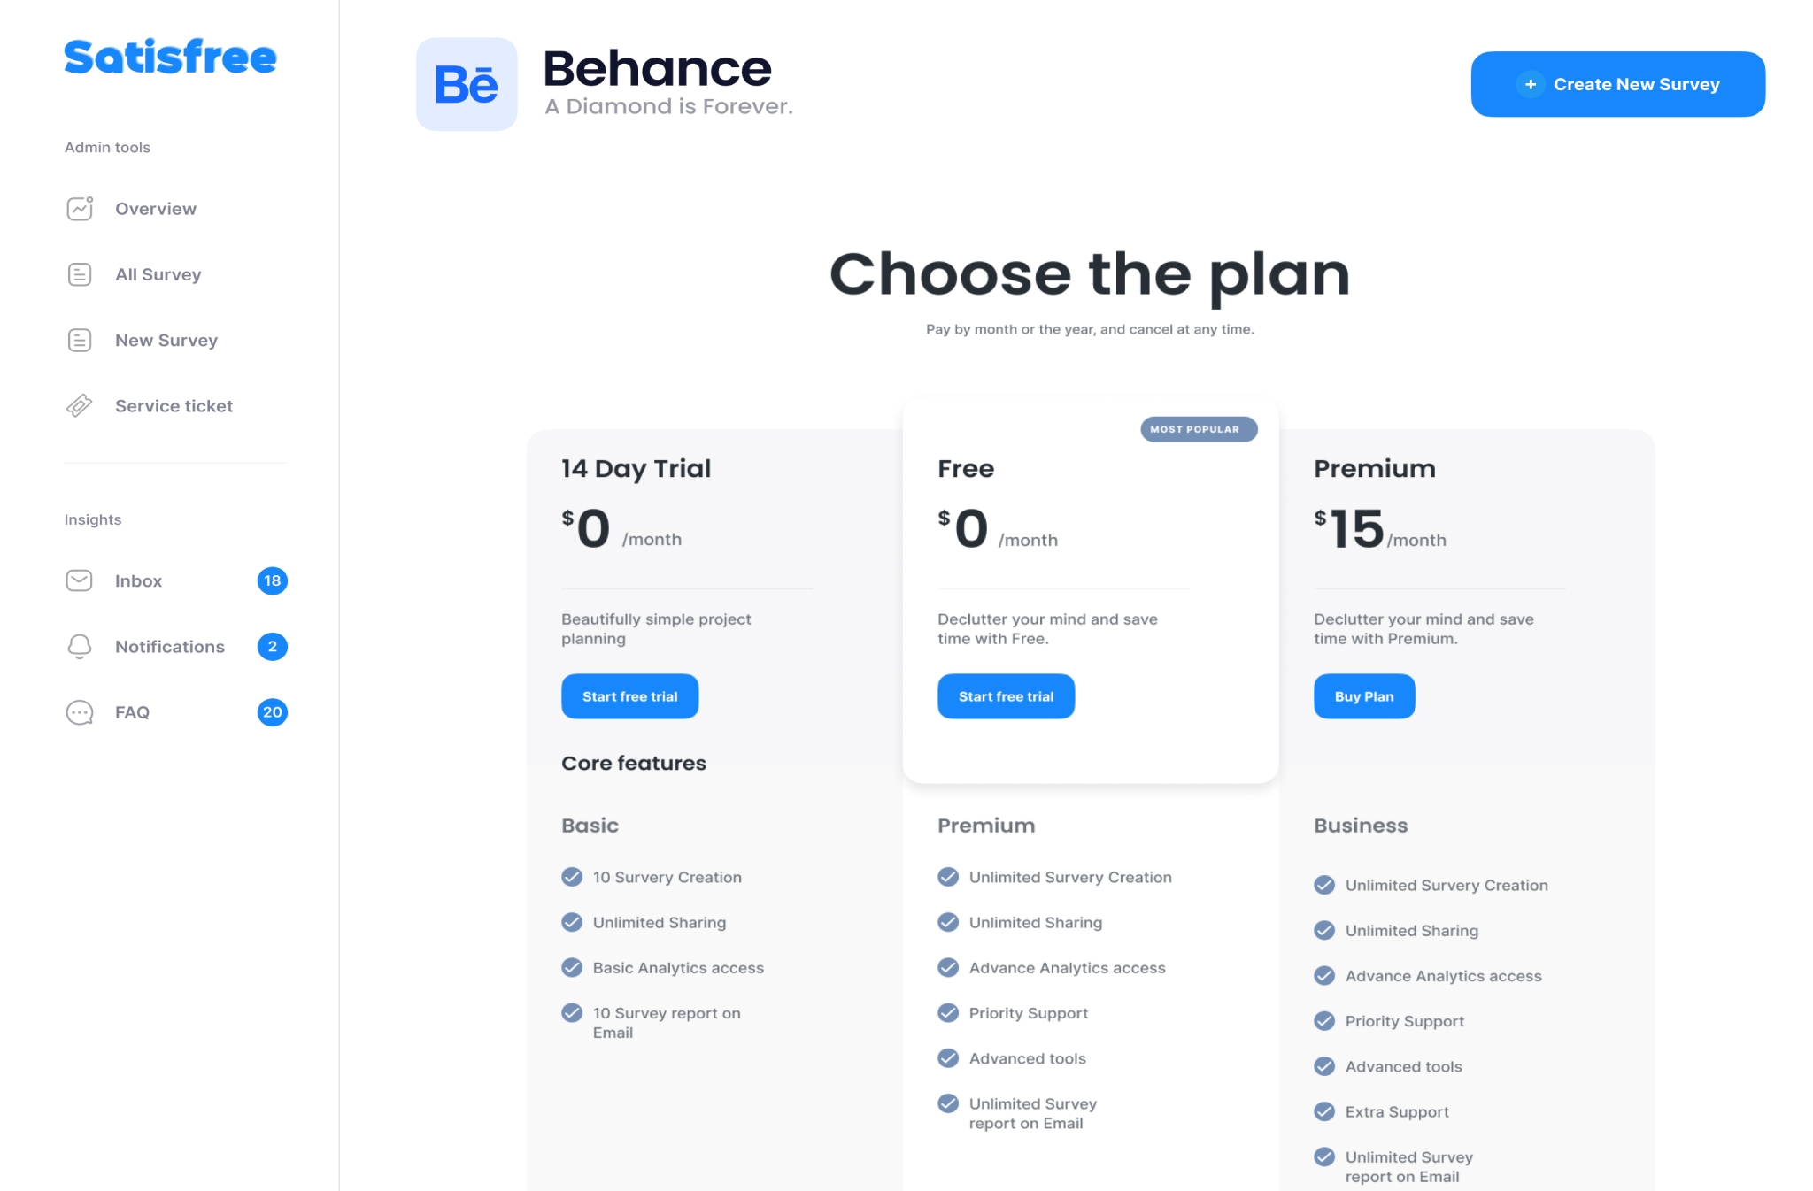Open the Service ticket icon
Screen dimensions: 1813x1191
[x=80, y=405]
